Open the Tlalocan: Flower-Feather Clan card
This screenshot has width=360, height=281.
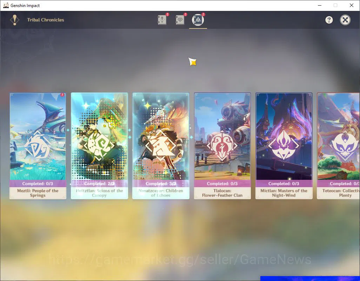(222, 146)
